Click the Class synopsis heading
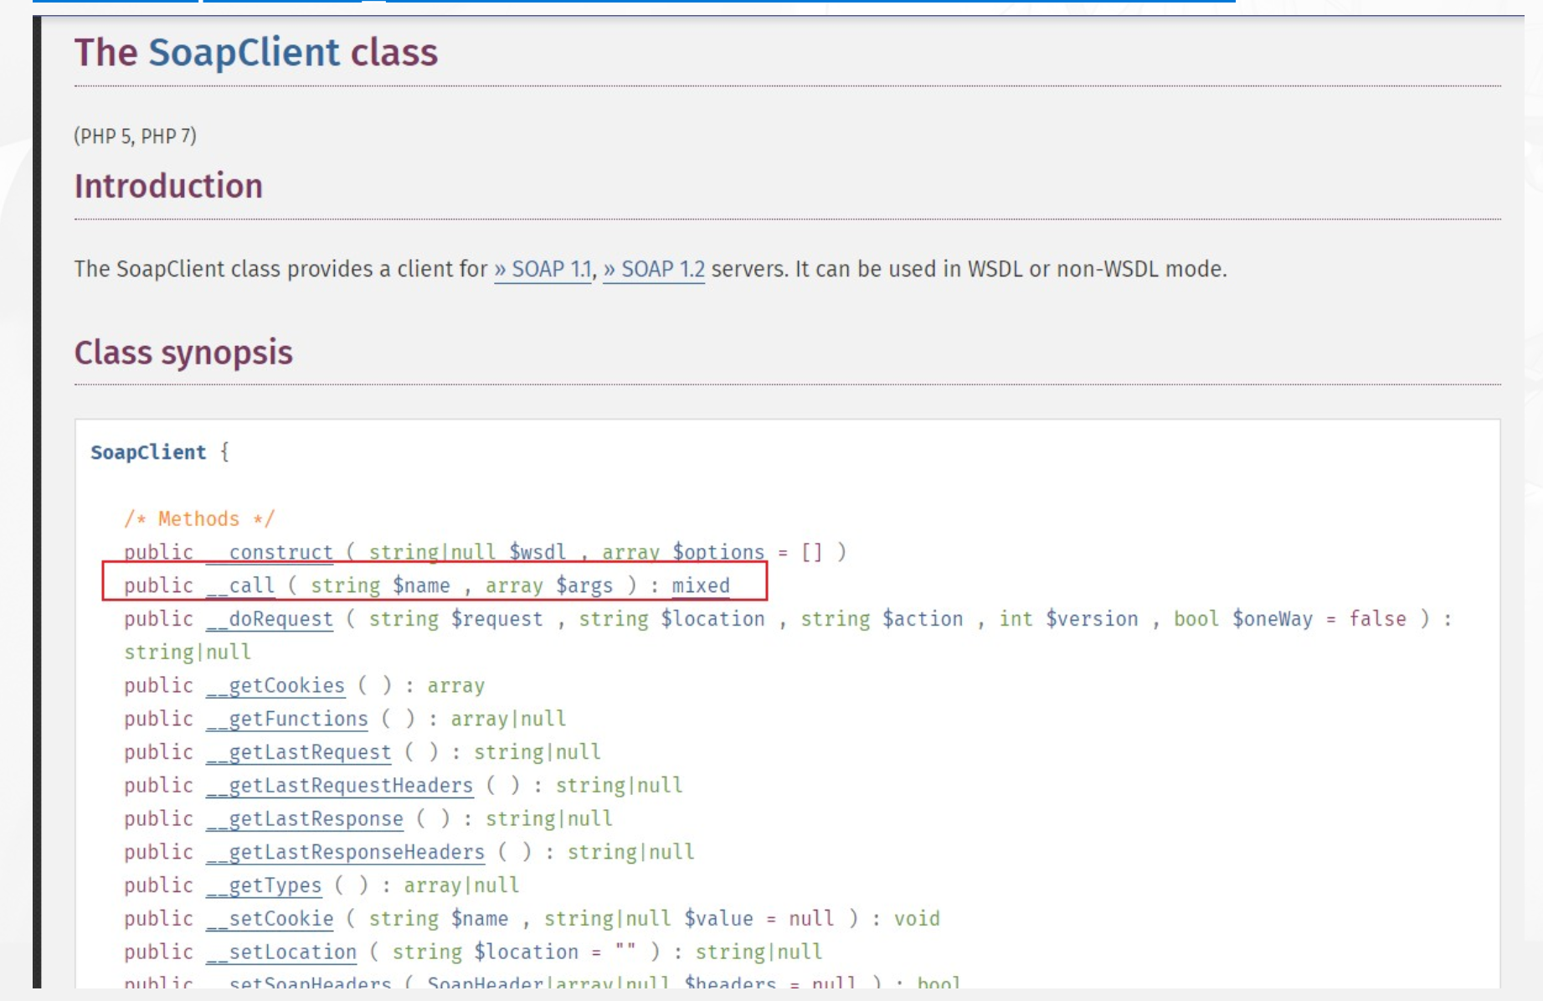 [x=183, y=353]
